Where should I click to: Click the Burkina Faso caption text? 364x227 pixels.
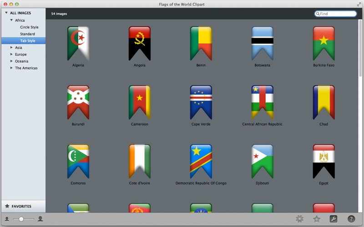pyautogui.click(x=324, y=65)
